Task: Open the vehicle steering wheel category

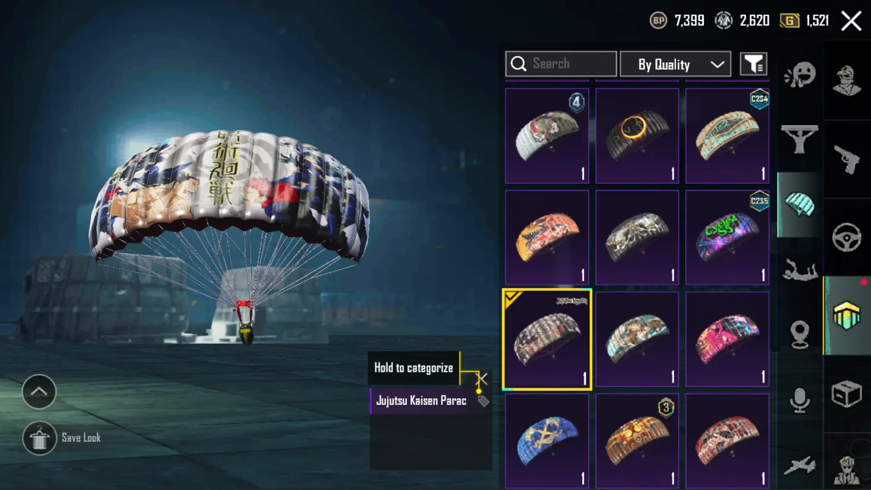Action: tap(847, 237)
